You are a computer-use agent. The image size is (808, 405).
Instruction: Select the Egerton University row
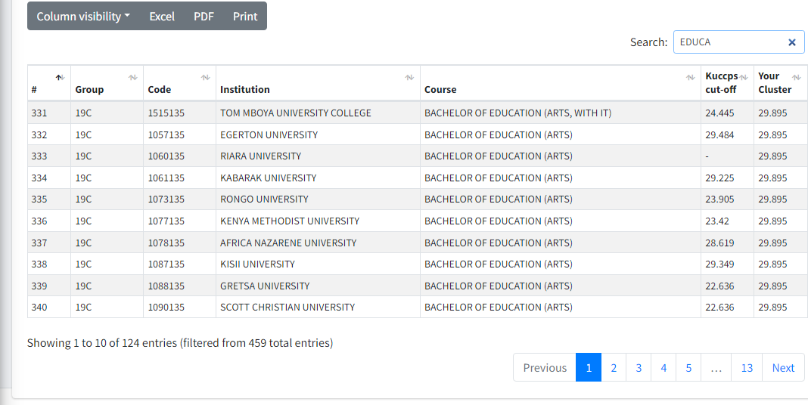tap(269, 134)
